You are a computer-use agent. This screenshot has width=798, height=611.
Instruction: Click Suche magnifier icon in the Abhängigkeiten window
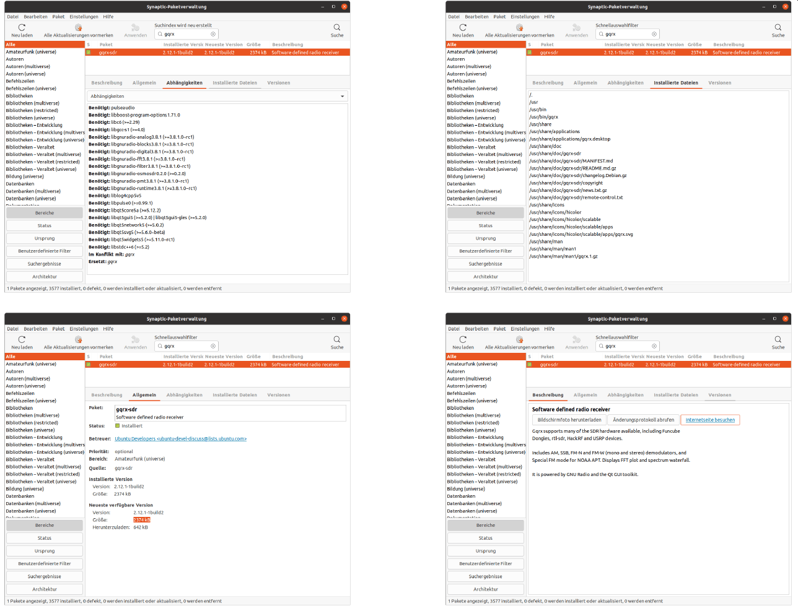pos(337,27)
